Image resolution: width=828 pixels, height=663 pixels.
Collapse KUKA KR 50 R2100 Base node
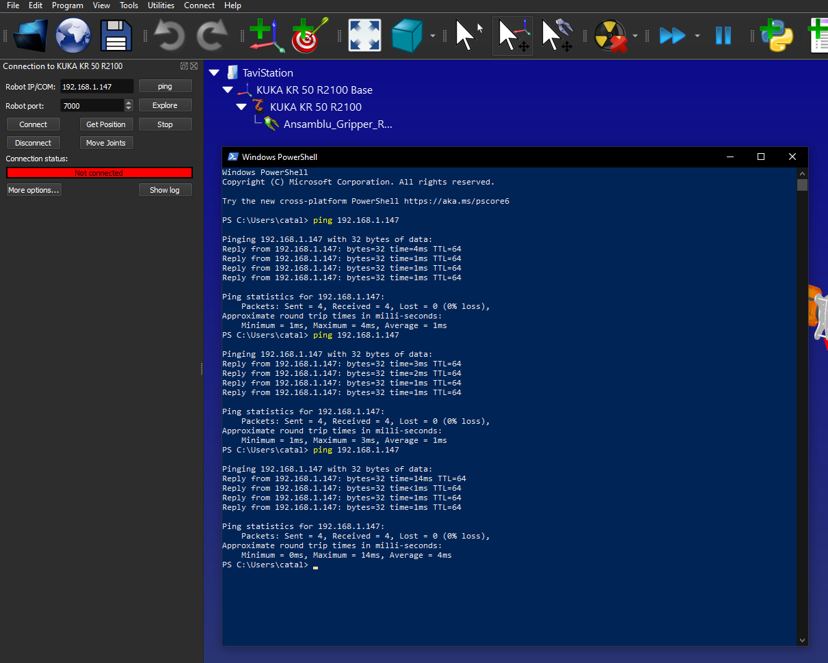pos(228,90)
